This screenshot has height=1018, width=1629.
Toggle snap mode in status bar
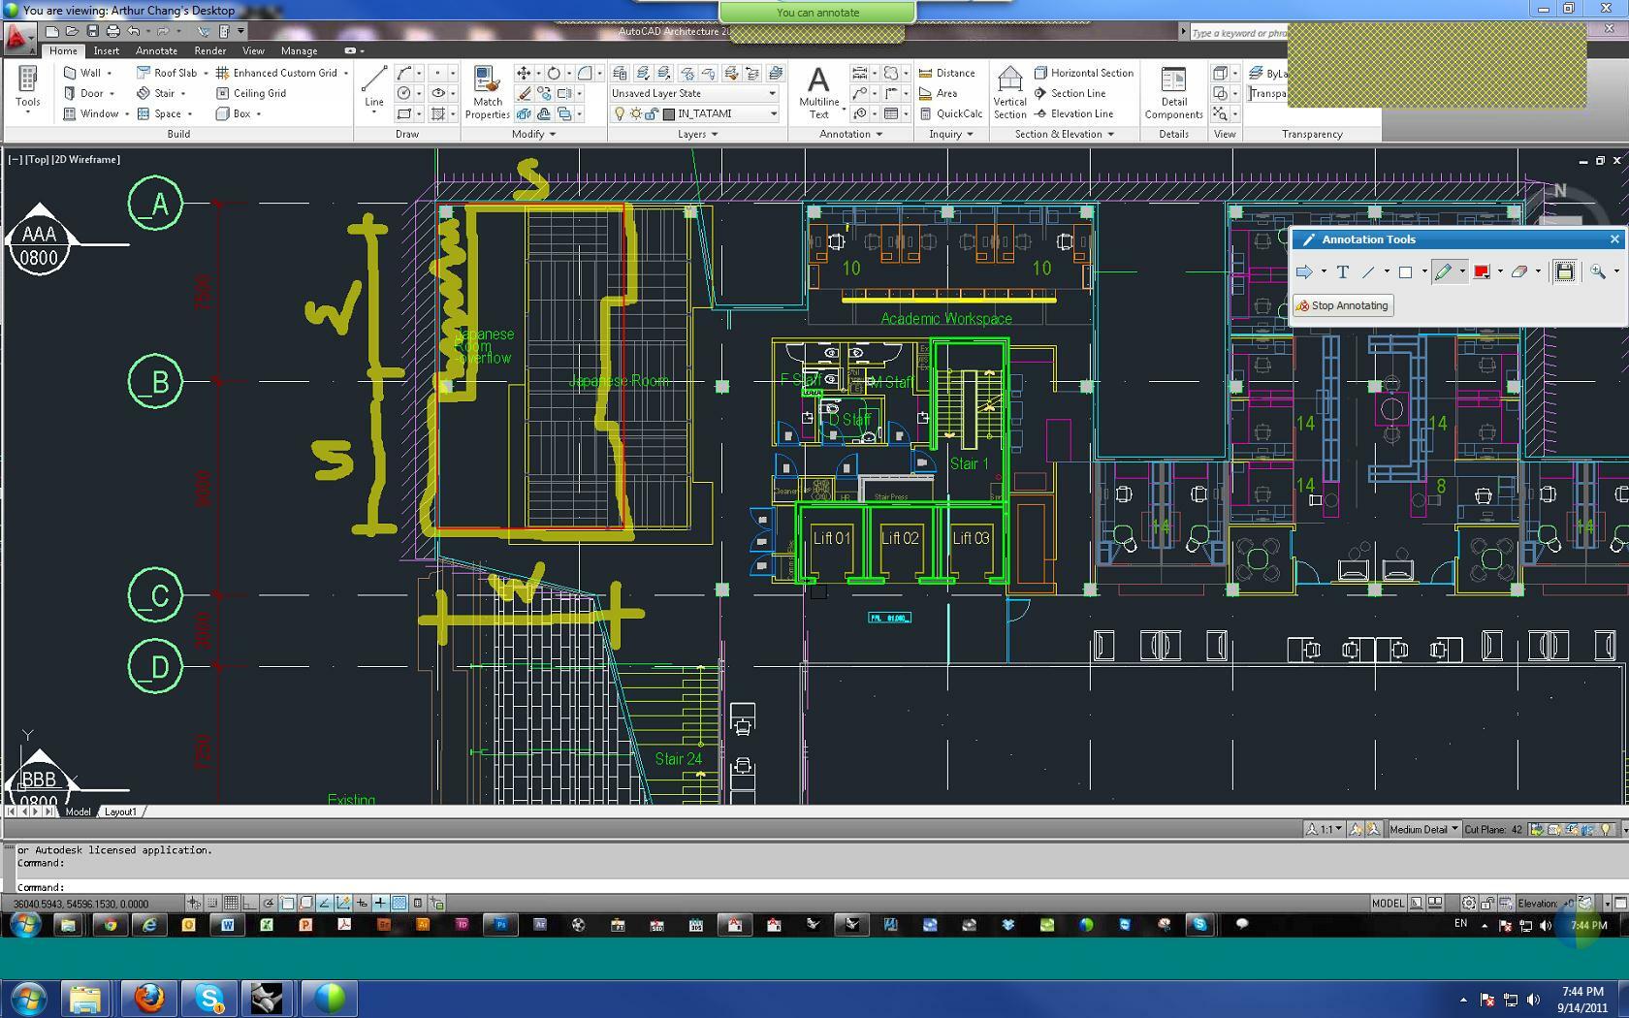click(x=212, y=903)
